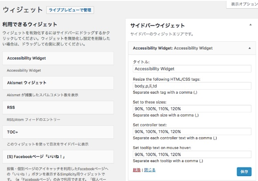The image size is (258, 181).
Task: Focus the HTML/CSS tags field with body,p,li,td
Action: click(192, 86)
